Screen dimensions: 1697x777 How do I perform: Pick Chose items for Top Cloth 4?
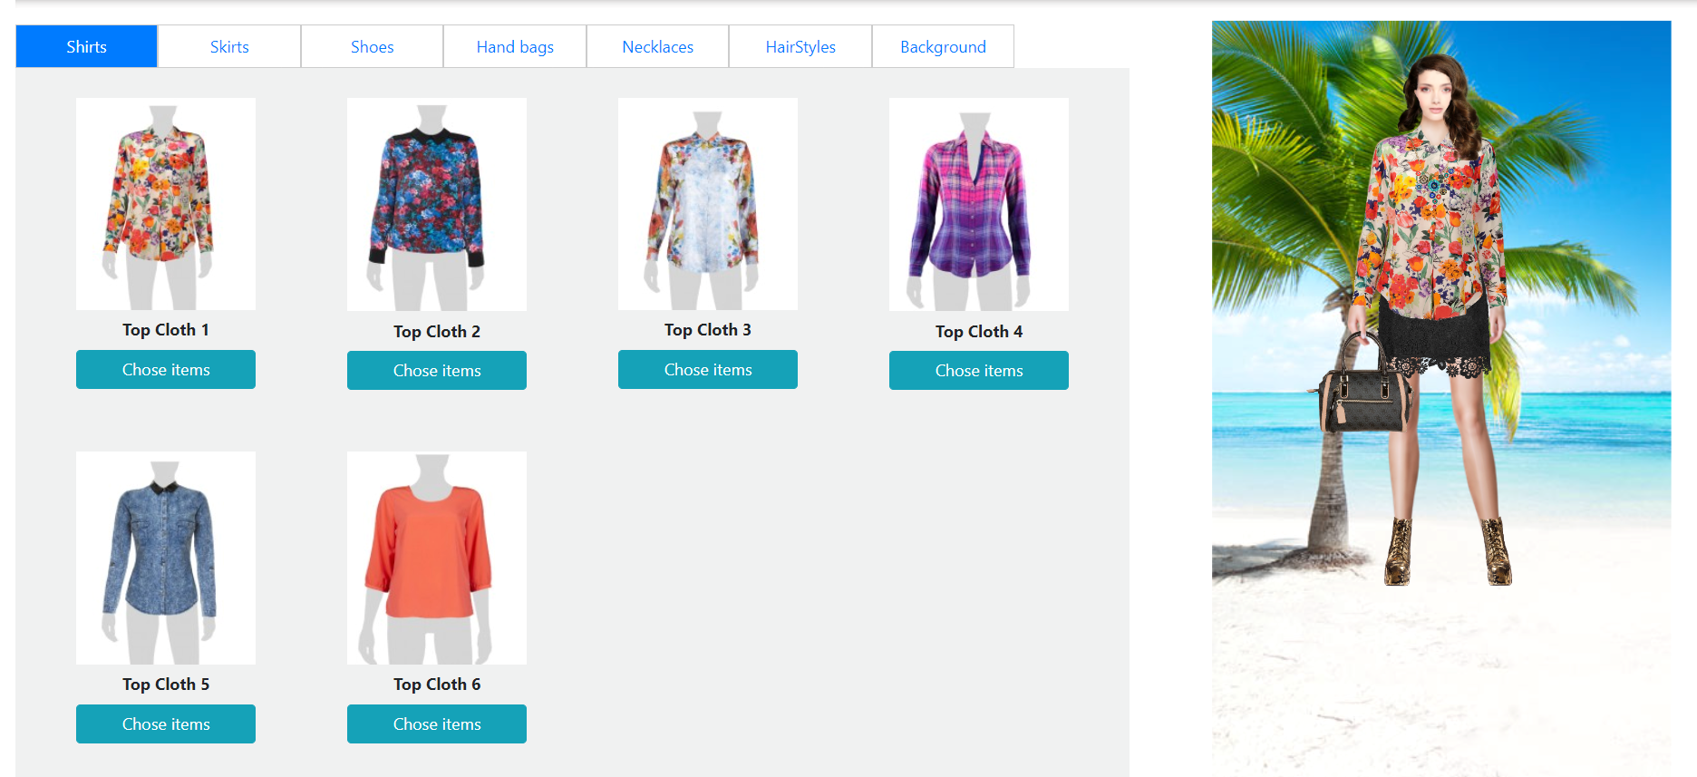pos(979,370)
